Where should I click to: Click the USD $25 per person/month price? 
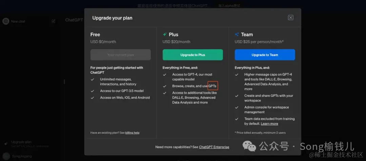coord(259,42)
